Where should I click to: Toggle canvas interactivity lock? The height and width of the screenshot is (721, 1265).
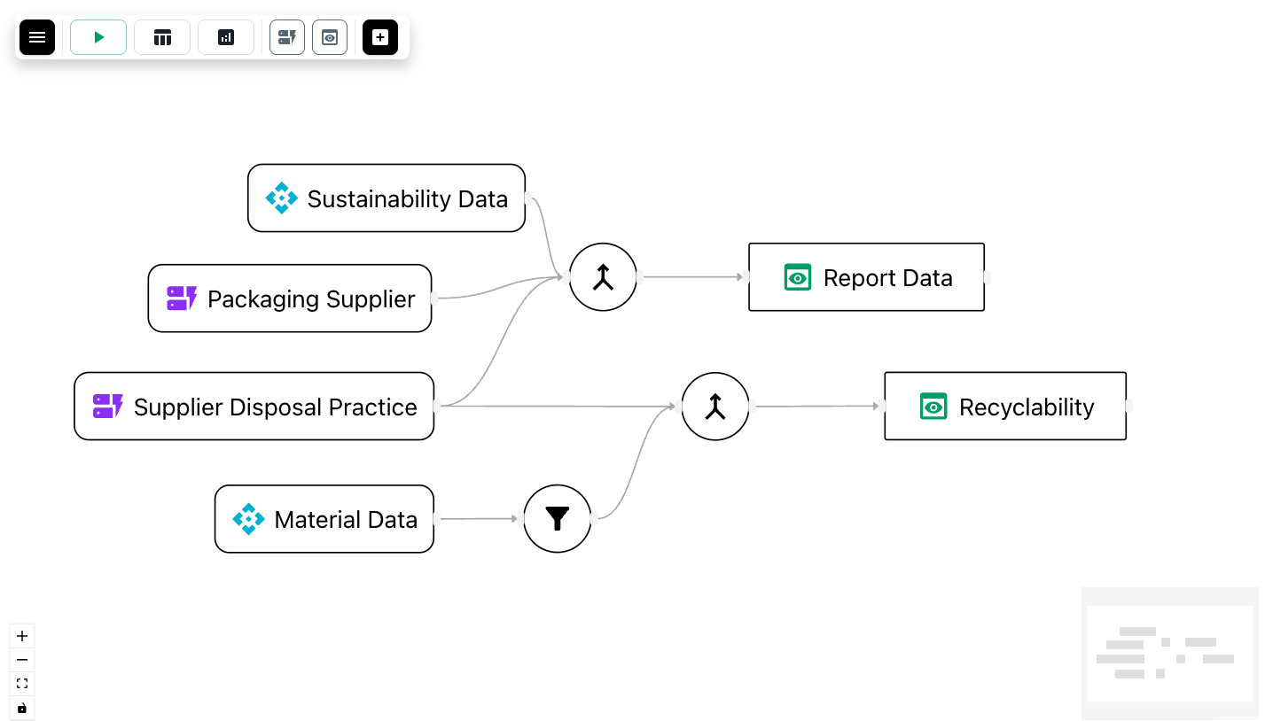tap(22, 708)
